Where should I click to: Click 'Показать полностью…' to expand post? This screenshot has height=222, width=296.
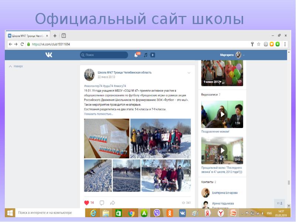(x=98, y=114)
